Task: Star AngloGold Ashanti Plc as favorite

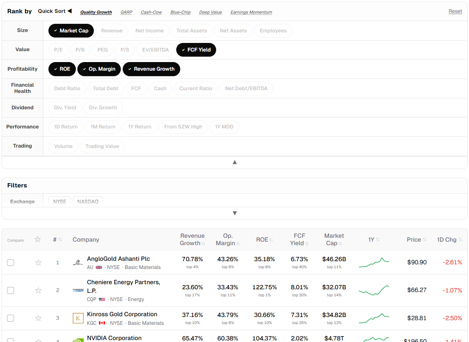Action: pos(38,263)
